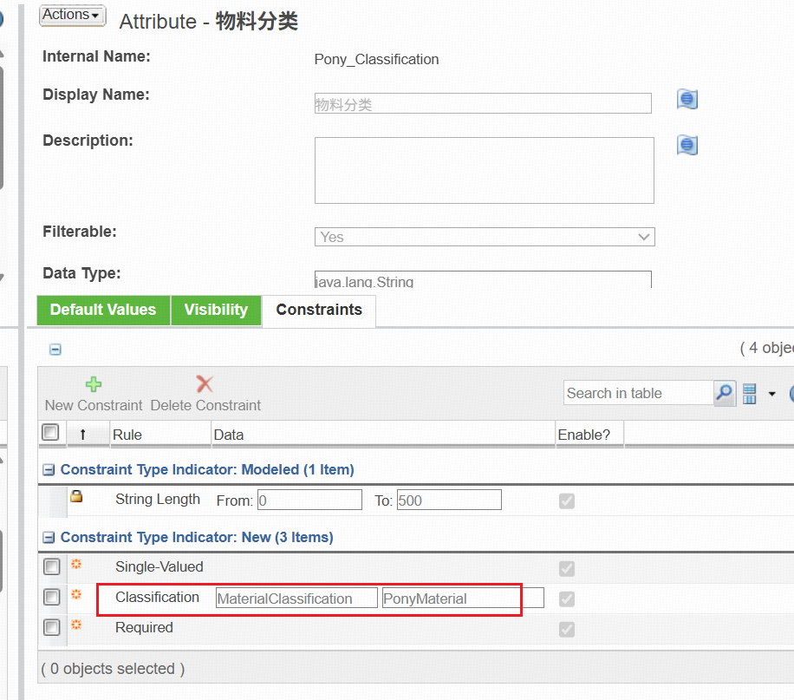Click the table view icon beside the search box
The height and width of the screenshot is (700, 794).
749,393
